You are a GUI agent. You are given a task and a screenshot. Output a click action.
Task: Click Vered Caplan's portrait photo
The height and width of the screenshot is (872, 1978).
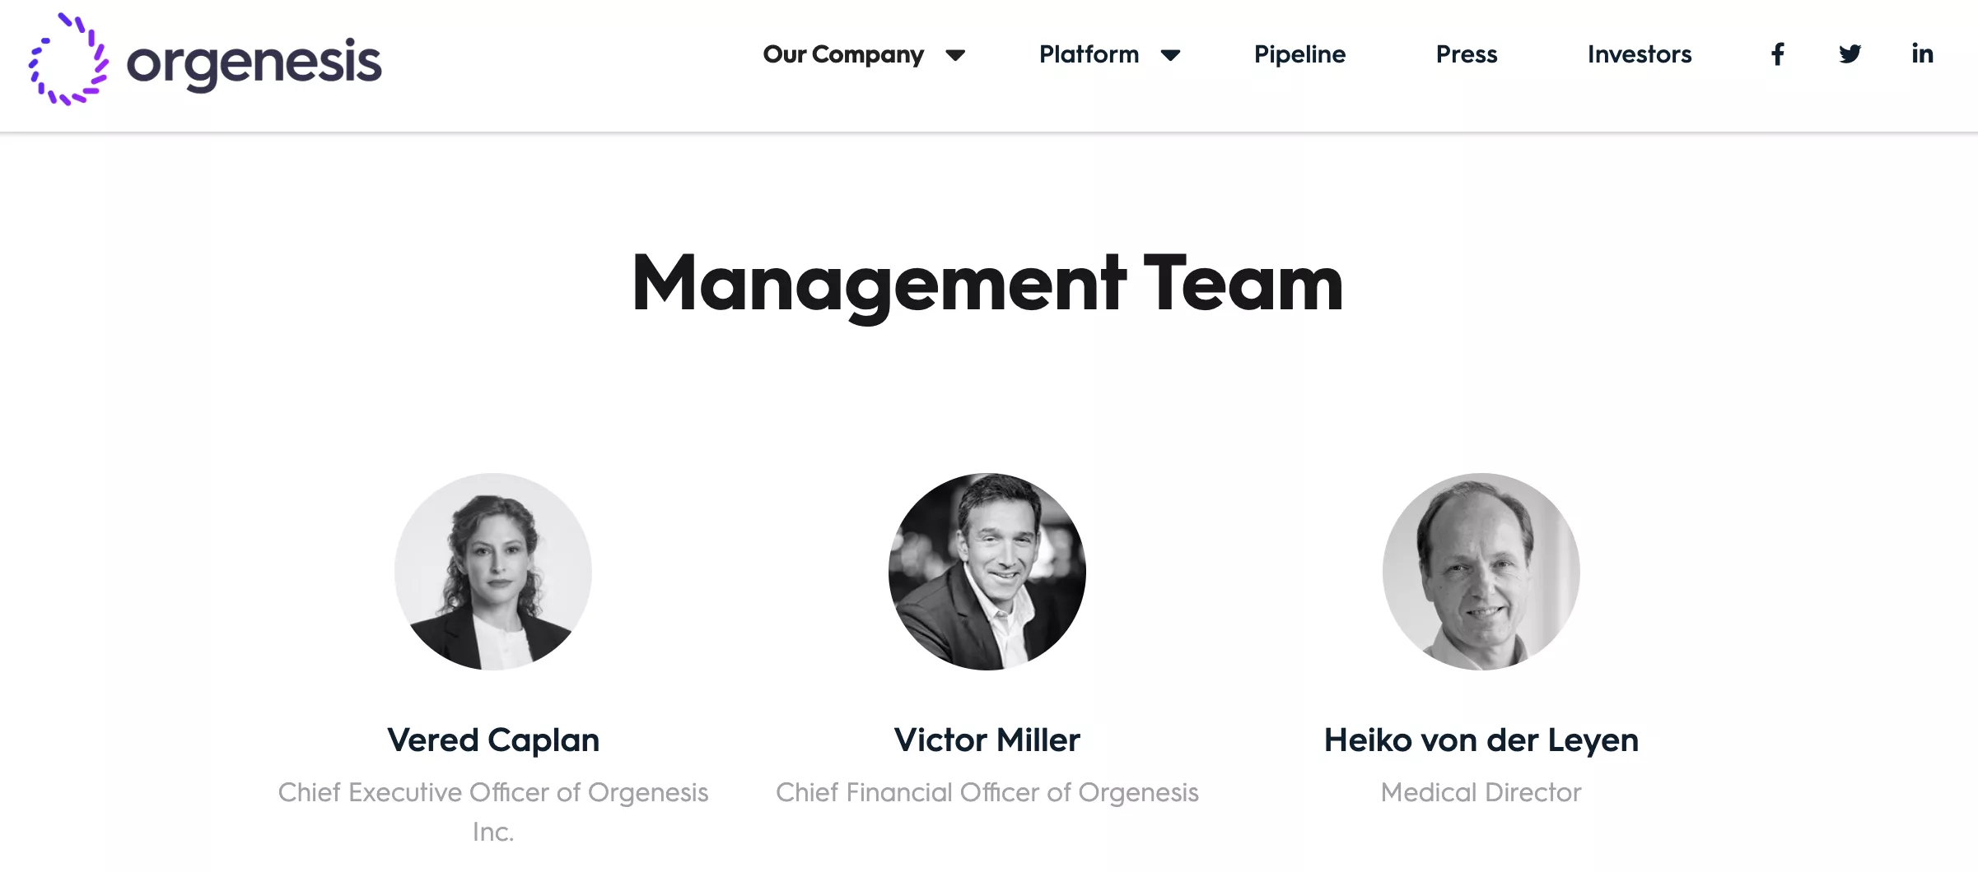click(x=492, y=571)
